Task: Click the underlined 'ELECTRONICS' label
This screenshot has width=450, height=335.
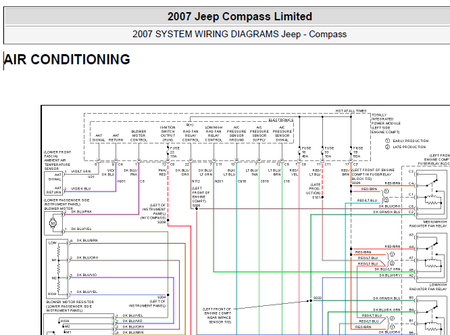Action: pyautogui.click(x=281, y=120)
